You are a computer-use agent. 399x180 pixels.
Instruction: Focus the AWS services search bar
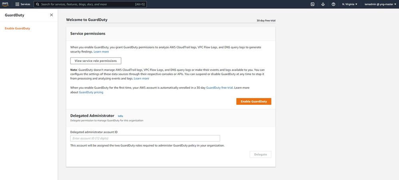coord(90,4)
